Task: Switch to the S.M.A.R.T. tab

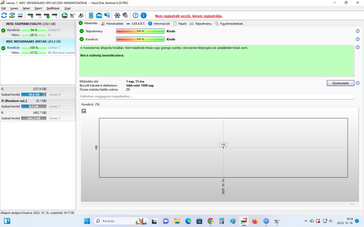Action: 136,23
